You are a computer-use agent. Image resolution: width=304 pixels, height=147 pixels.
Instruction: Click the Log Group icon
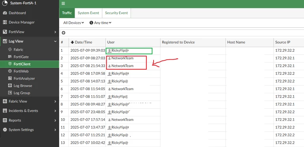click(10, 93)
